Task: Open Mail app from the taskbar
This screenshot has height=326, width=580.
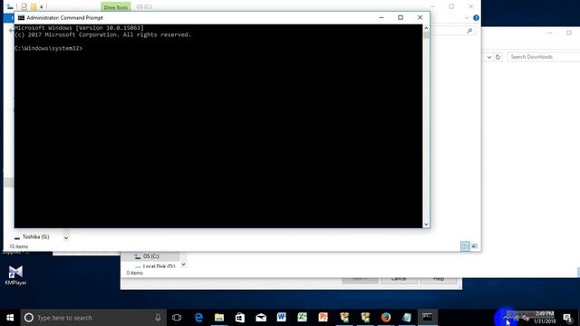Action: pyautogui.click(x=261, y=318)
